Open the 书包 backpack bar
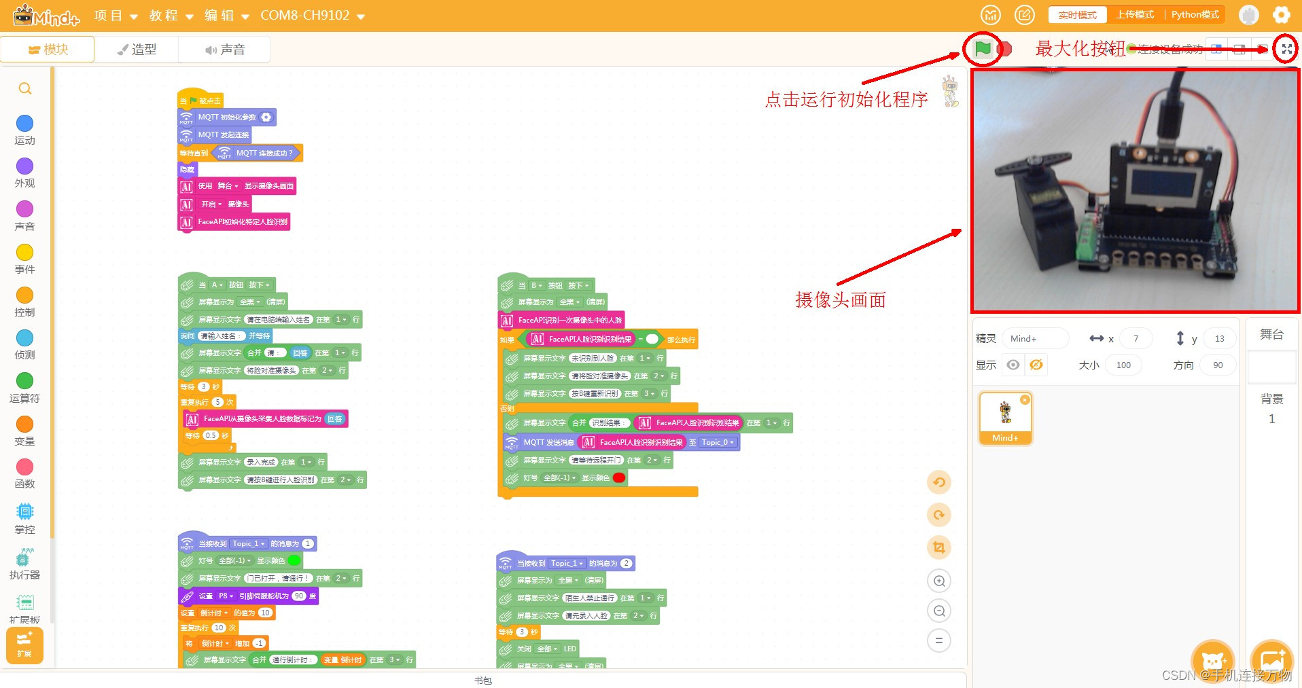 (483, 680)
